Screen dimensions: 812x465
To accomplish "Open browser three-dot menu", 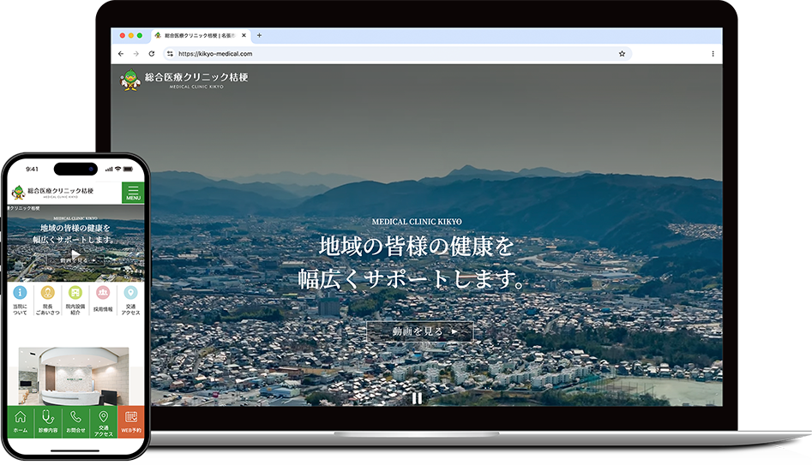I will tap(713, 54).
